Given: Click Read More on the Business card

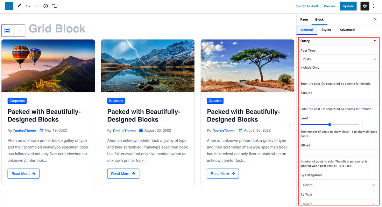Looking at the screenshot, I should click(123, 174).
